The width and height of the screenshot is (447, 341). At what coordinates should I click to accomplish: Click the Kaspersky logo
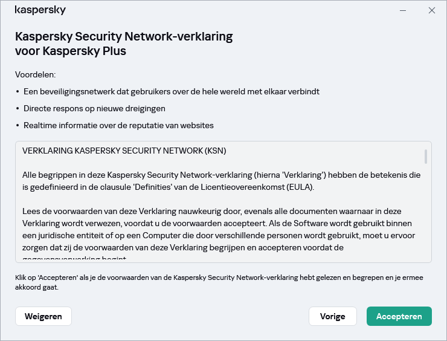[40, 10]
